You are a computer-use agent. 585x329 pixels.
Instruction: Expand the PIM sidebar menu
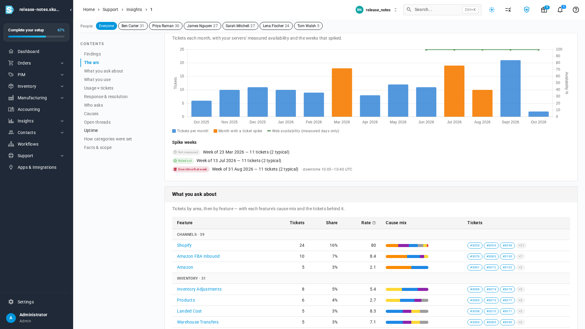(x=37, y=75)
